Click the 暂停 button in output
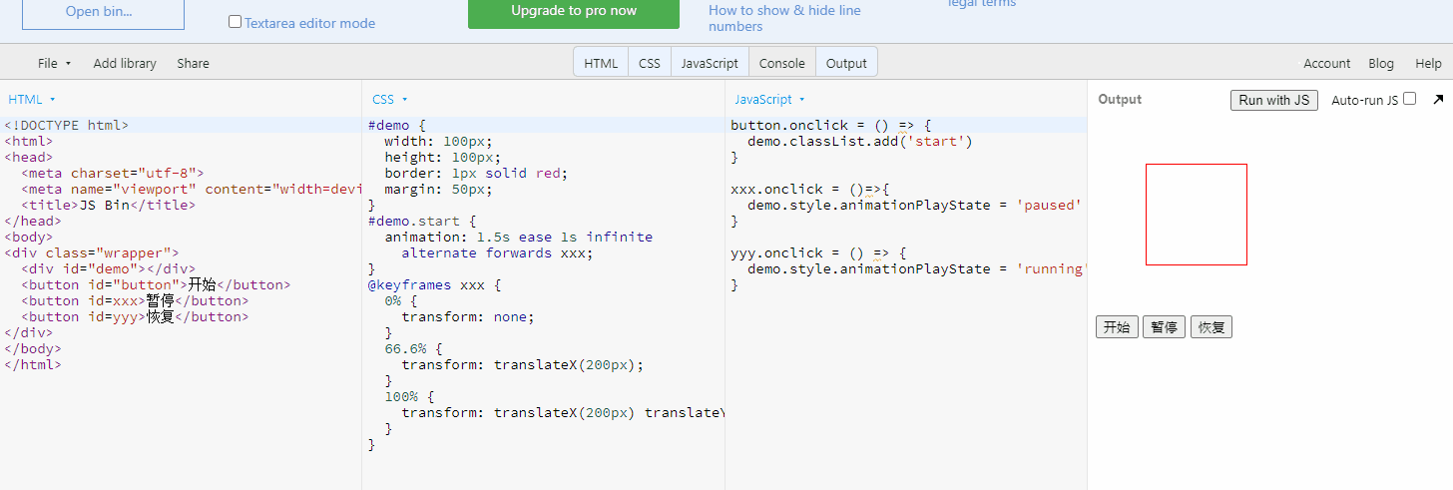Screen dimensions: 1453x490 (1164, 327)
